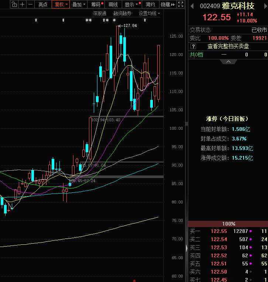Click 当前封单额 value 1.506亿

(x=241, y=129)
